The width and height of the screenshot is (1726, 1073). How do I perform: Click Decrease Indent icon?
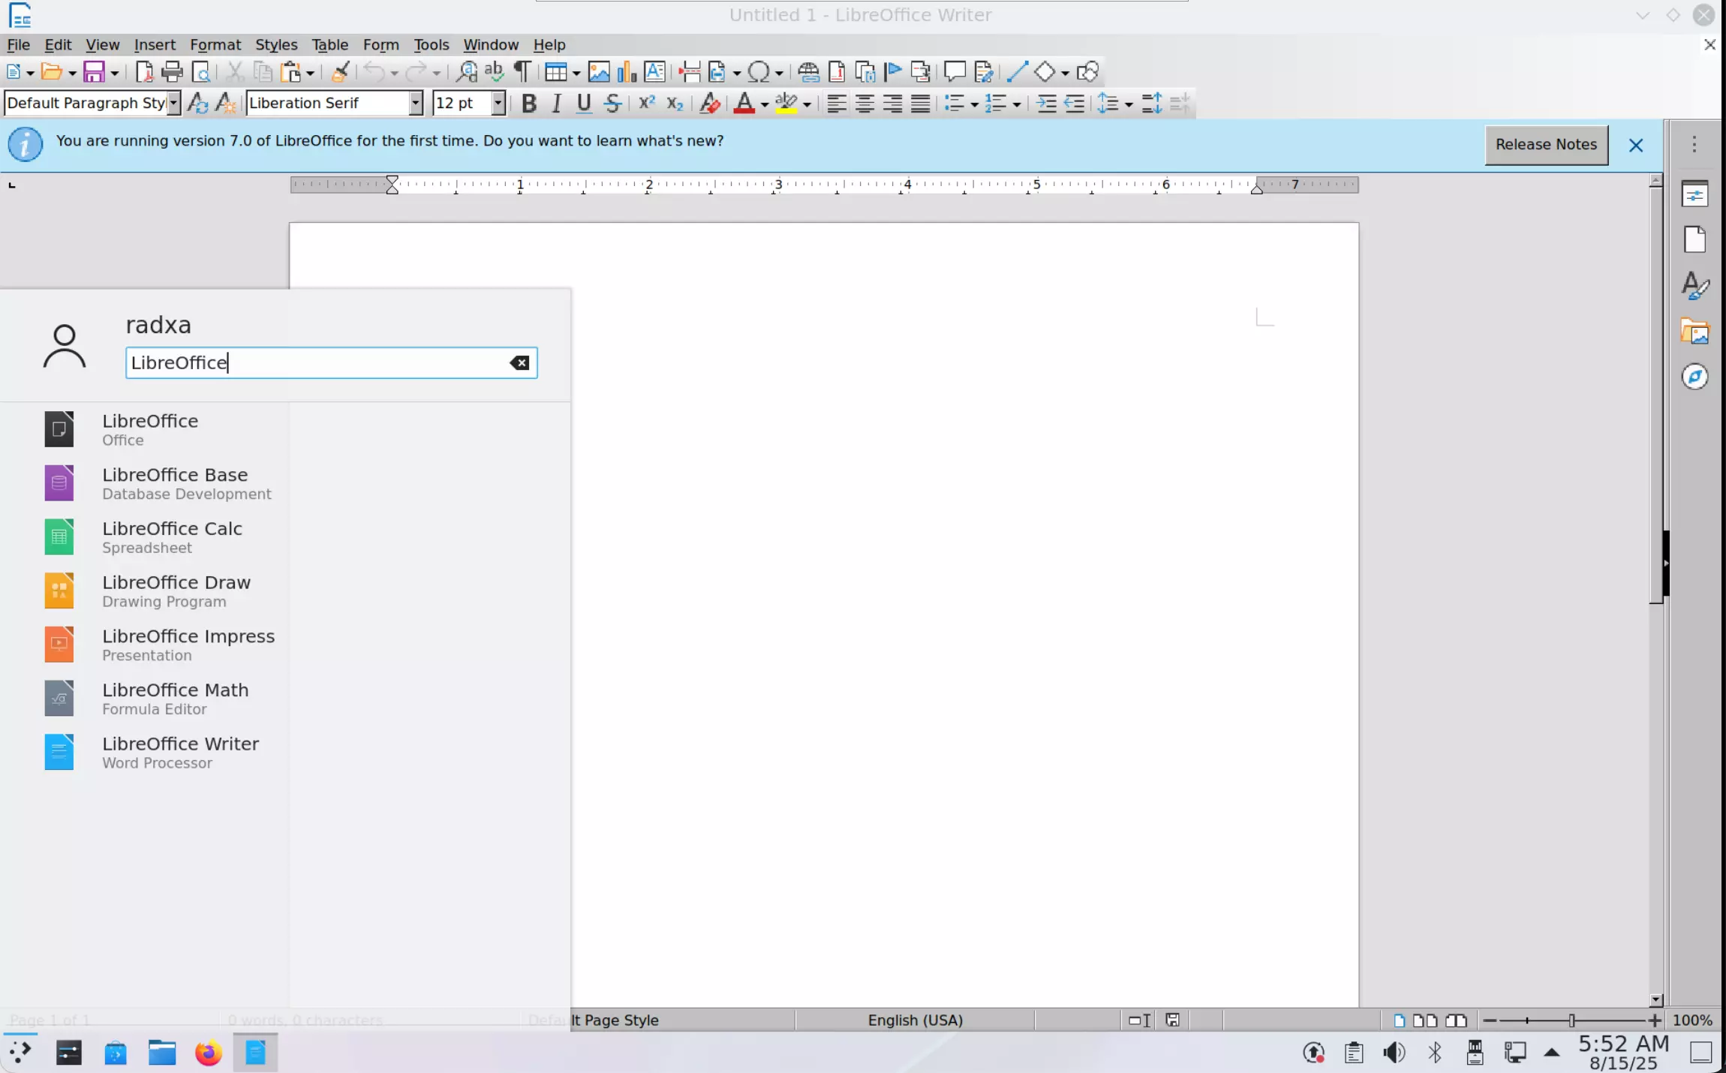(1074, 104)
